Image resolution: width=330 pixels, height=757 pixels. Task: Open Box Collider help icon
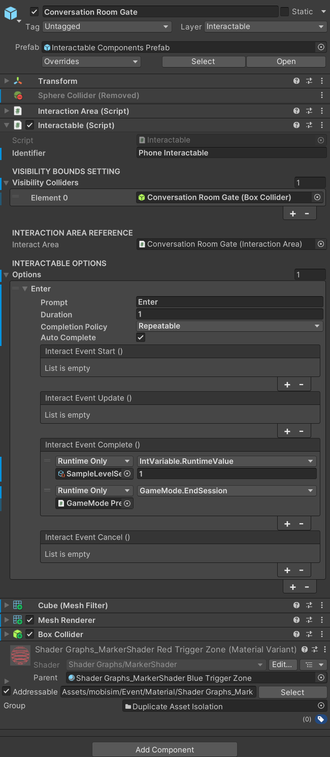(296, 634)
